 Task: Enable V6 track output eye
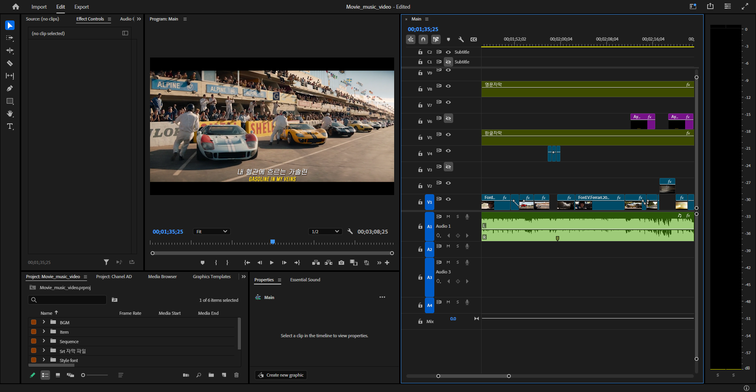click(x=448, y=118)
